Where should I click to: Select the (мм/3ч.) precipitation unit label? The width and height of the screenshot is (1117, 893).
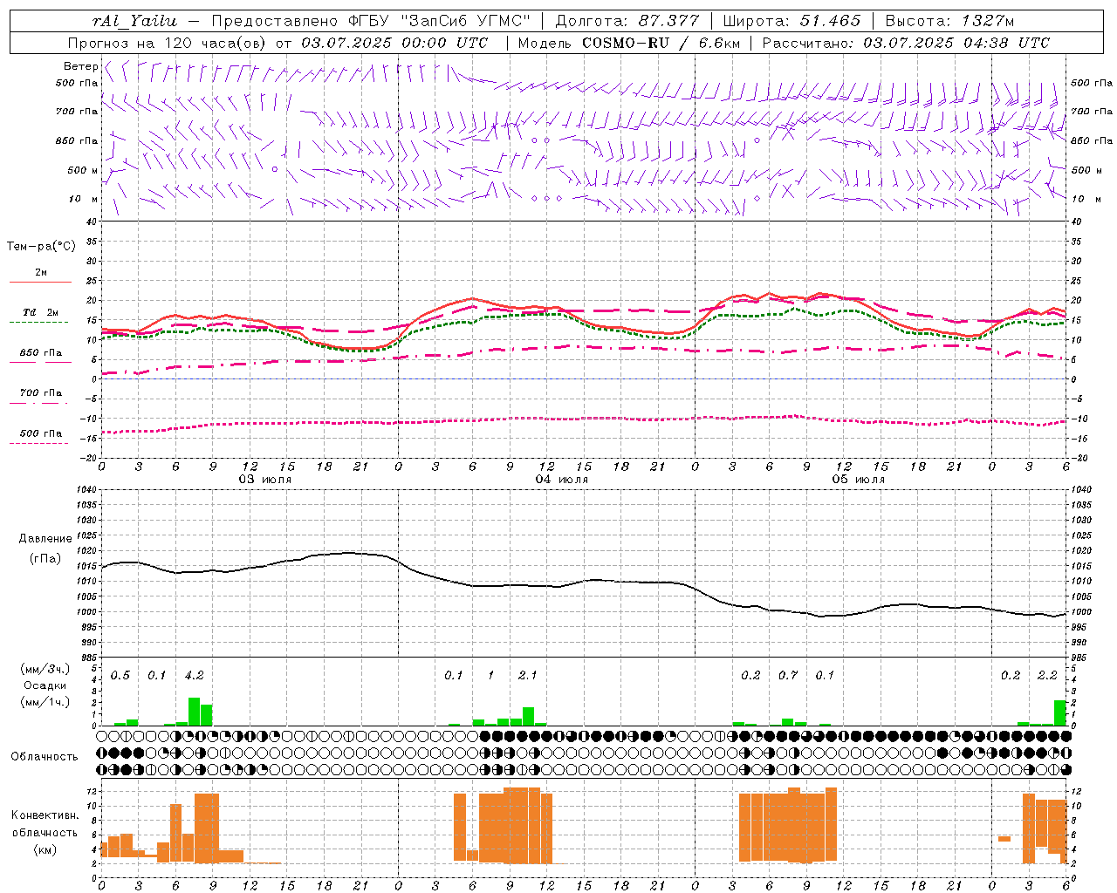pyautogui.click(x=45, y=669)
